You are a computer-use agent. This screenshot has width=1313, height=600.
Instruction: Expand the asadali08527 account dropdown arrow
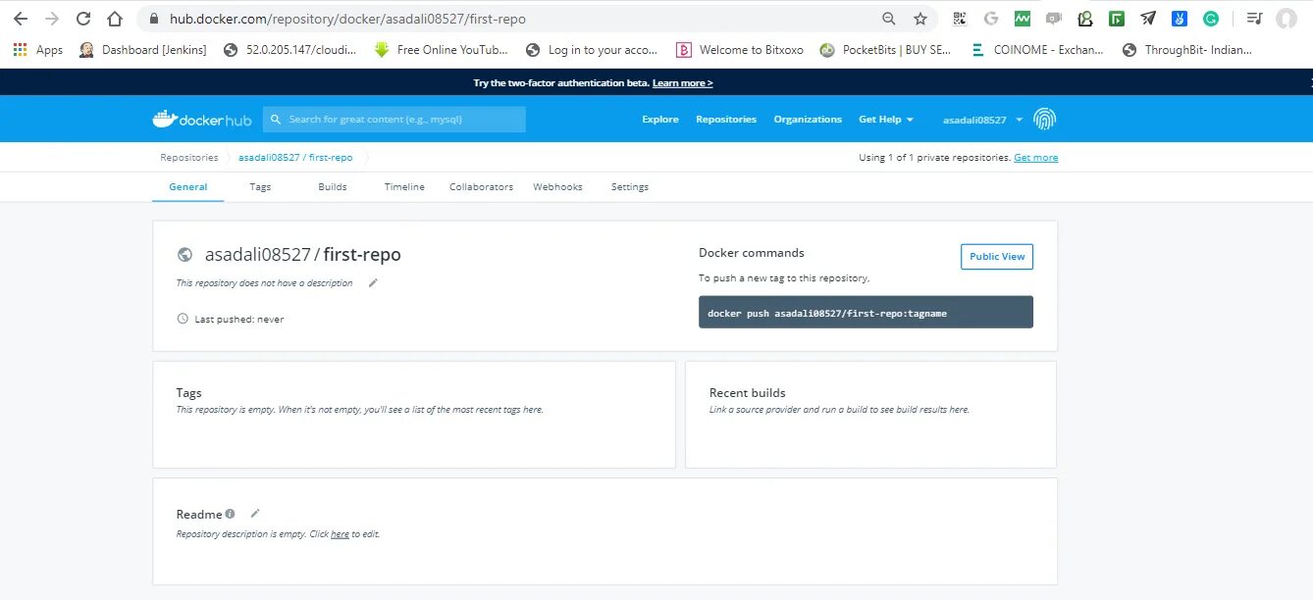click(x=1019, y=120)
